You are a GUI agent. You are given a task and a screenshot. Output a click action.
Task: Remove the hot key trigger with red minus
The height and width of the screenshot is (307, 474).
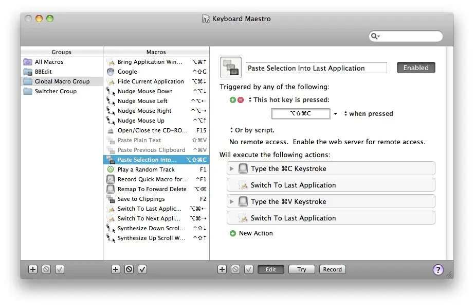(x=241, y=100)
